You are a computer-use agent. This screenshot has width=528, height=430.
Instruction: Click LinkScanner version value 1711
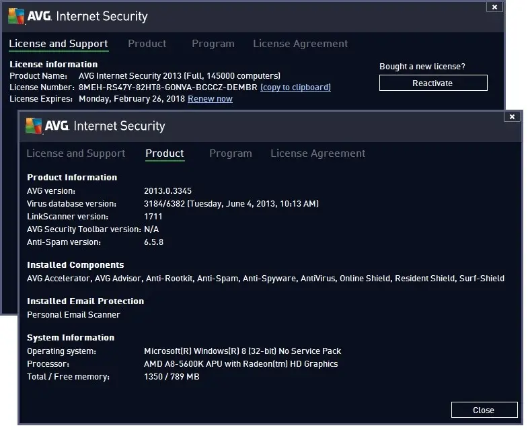pos(153,217)
